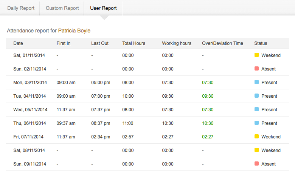Select the User Report tab
The height and width of the screenshot is (175, 295).
(103, 8)
